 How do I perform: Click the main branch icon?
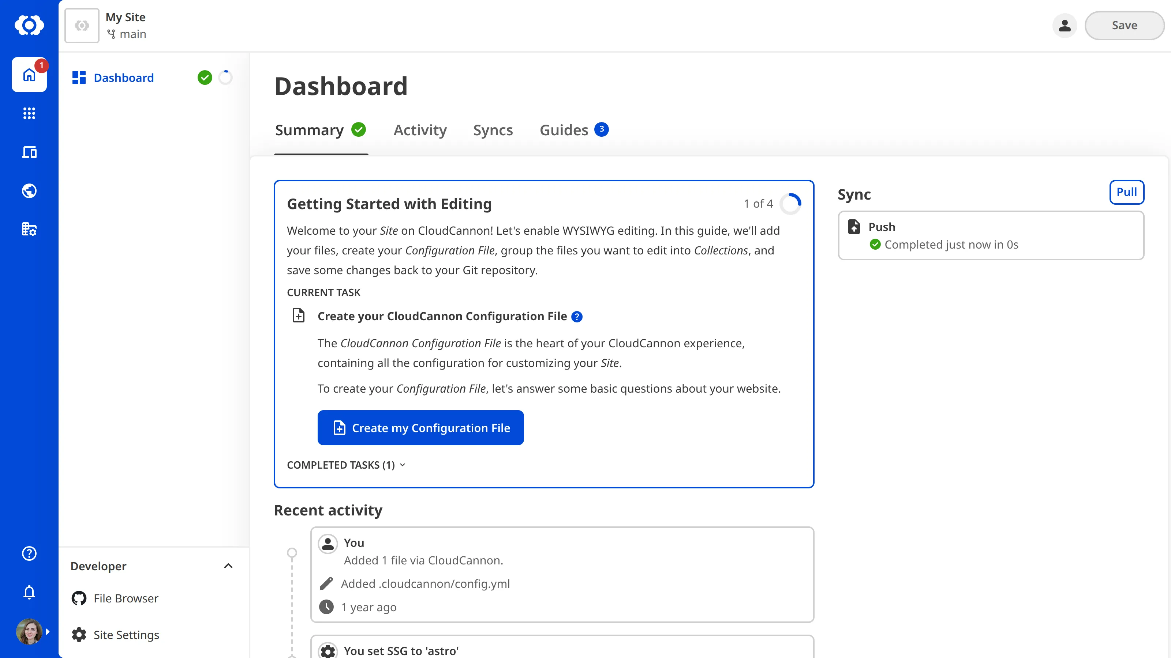111,34
